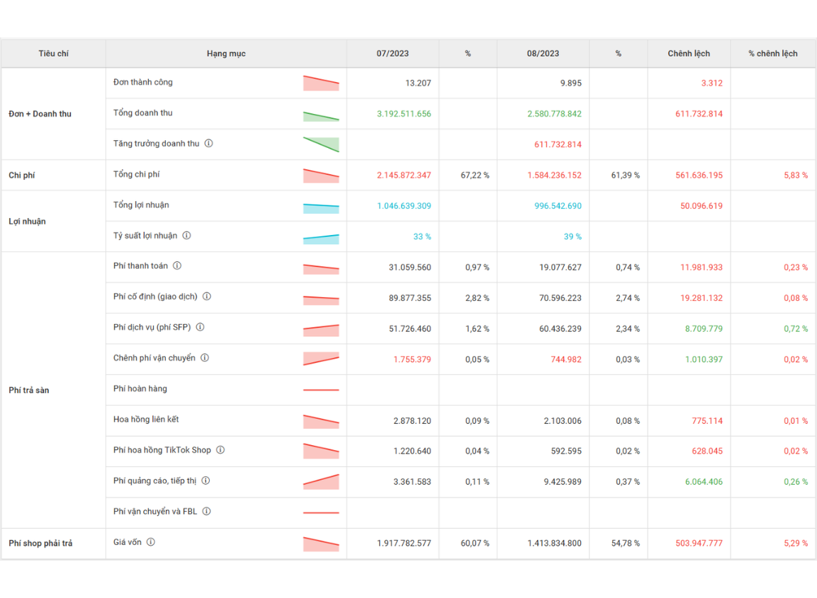Click info icon next to Phí dịch vụ (phí SFP)
The image size is (817, 598).
click(200, 327)
